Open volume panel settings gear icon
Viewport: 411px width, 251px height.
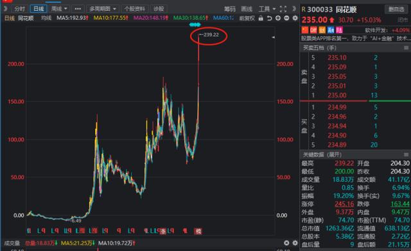click(x=295, y=243)
